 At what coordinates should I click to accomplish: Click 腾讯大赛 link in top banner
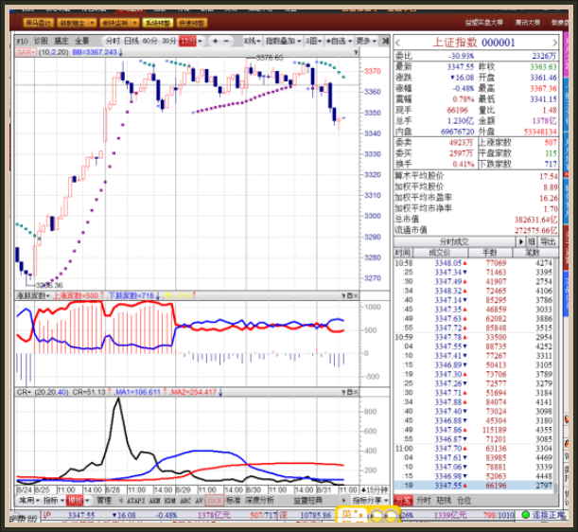click(x=528, y=23)
